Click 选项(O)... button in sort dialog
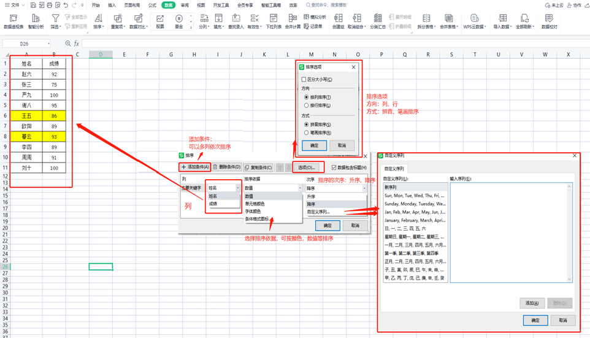The width and height of the screenshot is (590, 338). click(307, 167)
